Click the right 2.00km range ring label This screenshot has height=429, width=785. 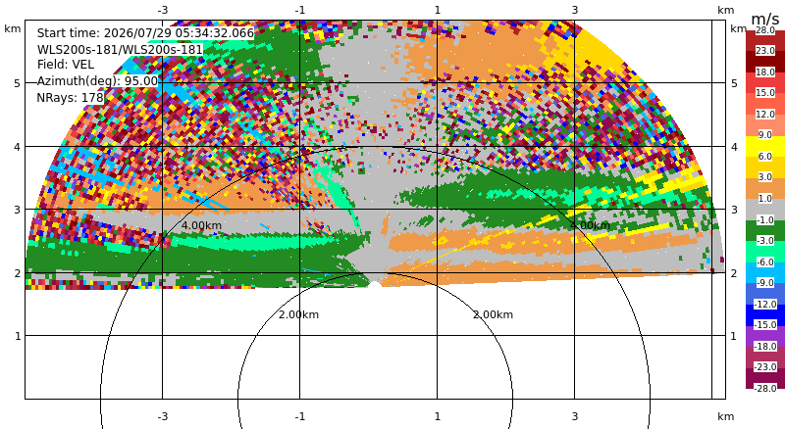click(x=494, y=314)
